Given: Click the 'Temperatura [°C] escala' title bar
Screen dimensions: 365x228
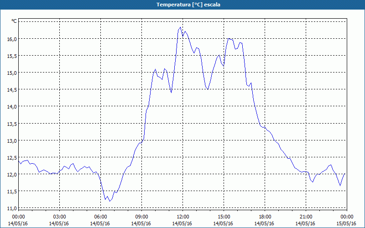Looking at the screenshot, I should click(182, 5).
